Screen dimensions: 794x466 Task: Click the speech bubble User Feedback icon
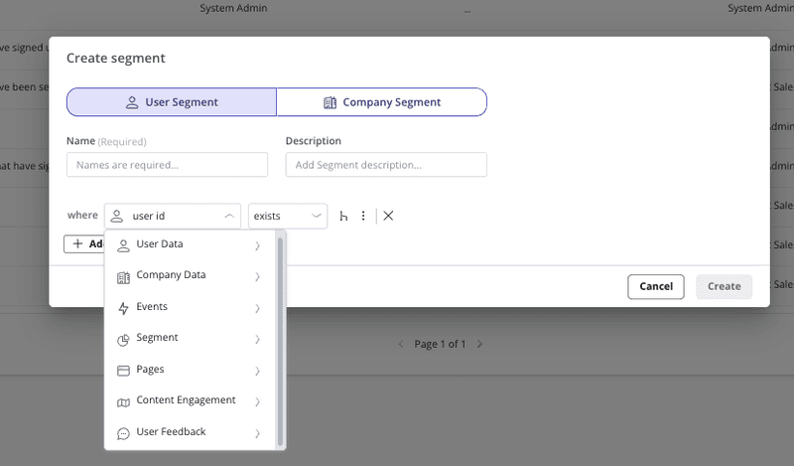tap(123, 433)
